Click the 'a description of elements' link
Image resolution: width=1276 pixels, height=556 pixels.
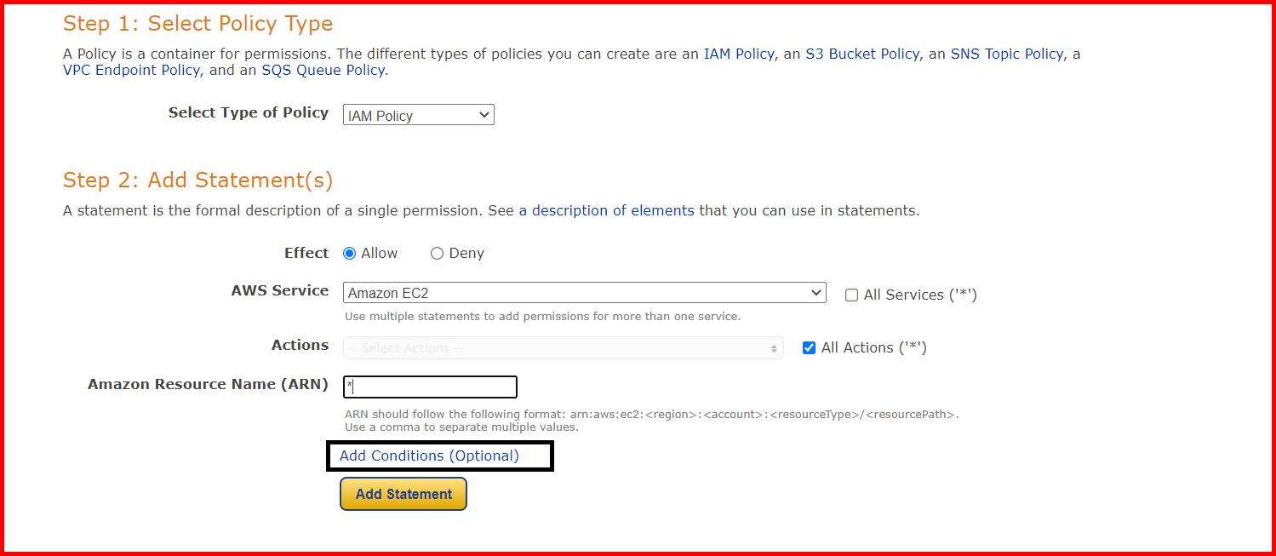pyautogui.click(x=606, y=210)
